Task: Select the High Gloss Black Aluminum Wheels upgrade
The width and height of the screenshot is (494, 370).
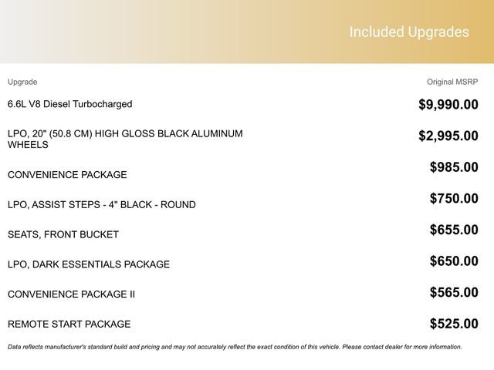Action: [x=125, y=139]
